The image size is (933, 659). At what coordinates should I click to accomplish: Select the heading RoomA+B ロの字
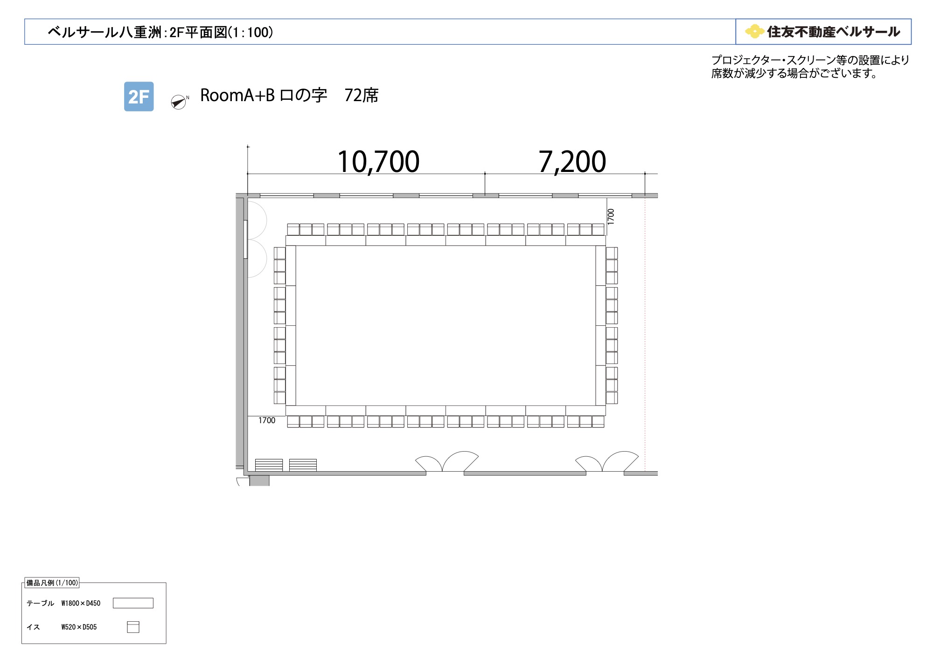click(264, 96)
